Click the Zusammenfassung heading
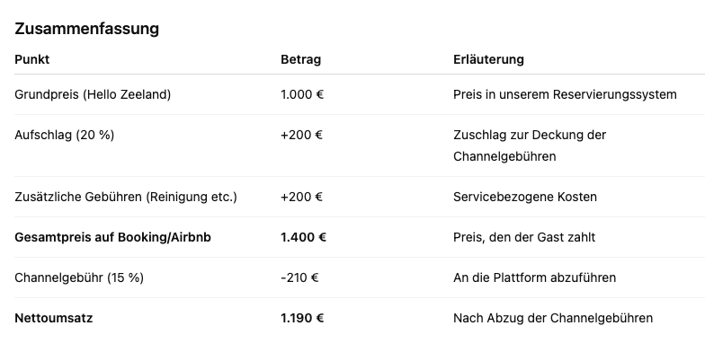Image resolution: width=705 pixels, height=361 pixels. click(x=87, y=29)
